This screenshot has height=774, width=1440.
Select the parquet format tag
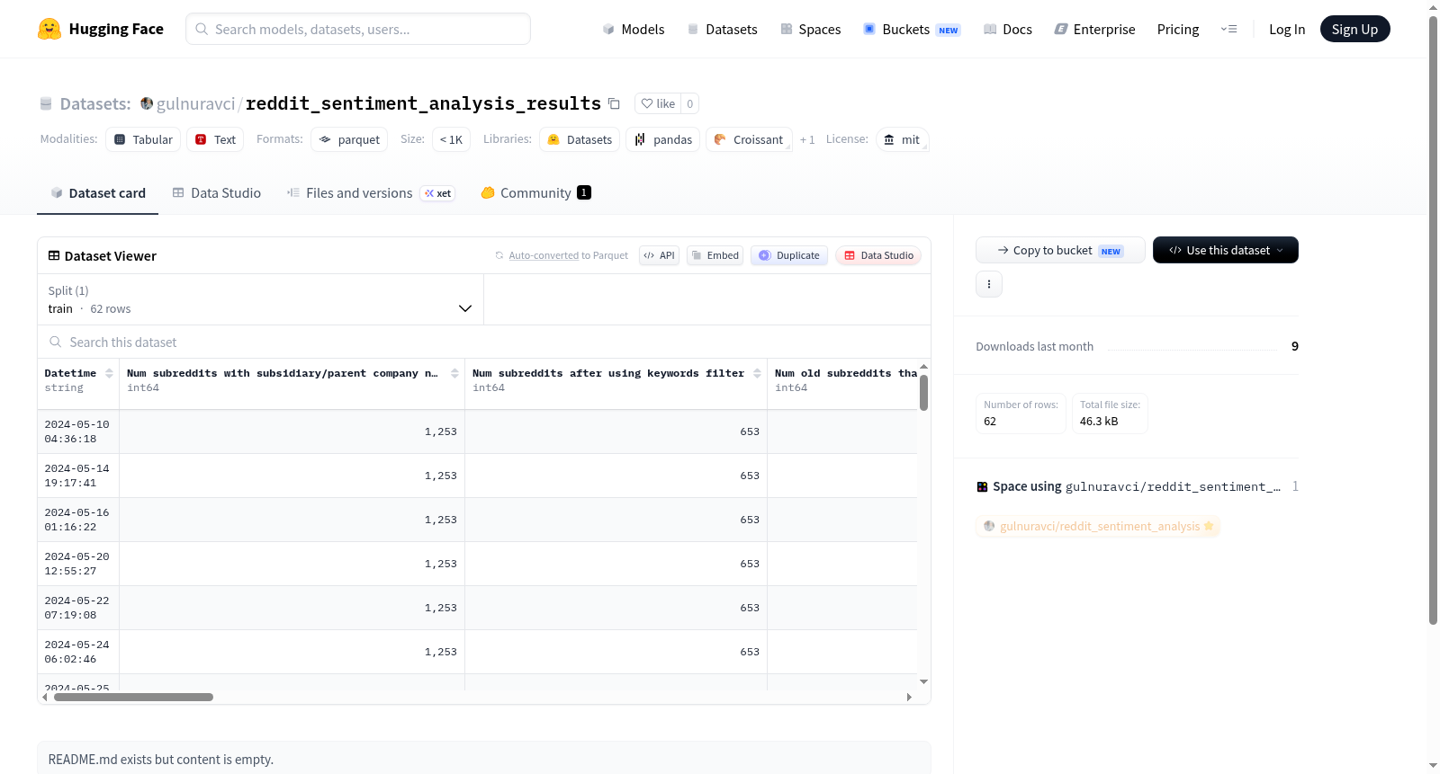(349, 139)
